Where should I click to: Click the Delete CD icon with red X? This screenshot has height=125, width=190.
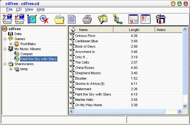click(44, 19)
